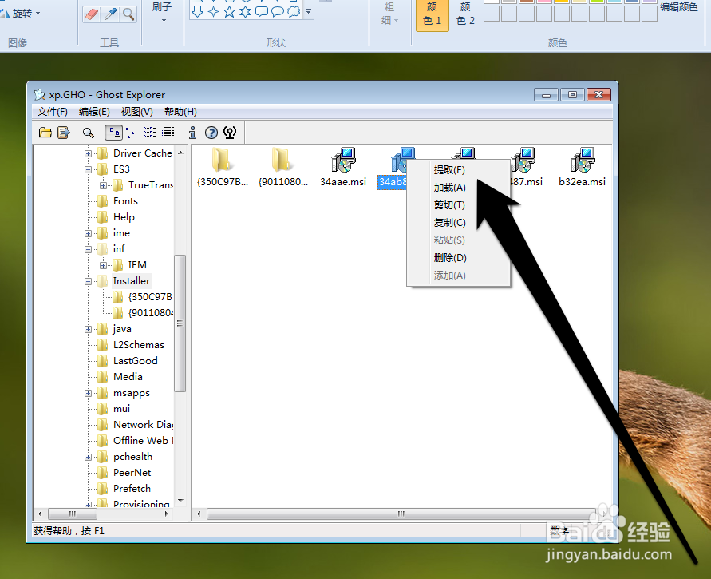Switch to details view in Ghost Explorer
The height and width of the screenshot is (579, 711).
point(168,133)
